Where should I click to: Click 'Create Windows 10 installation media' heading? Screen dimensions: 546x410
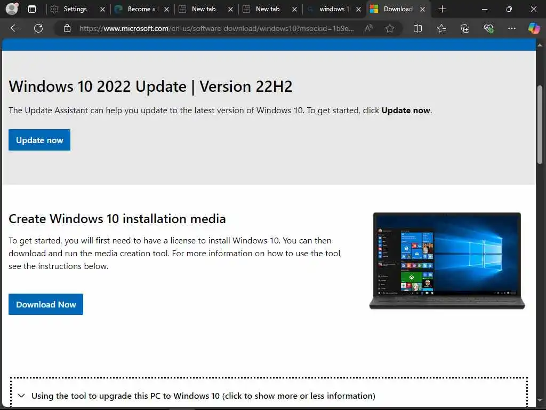[x=117, y=218]
